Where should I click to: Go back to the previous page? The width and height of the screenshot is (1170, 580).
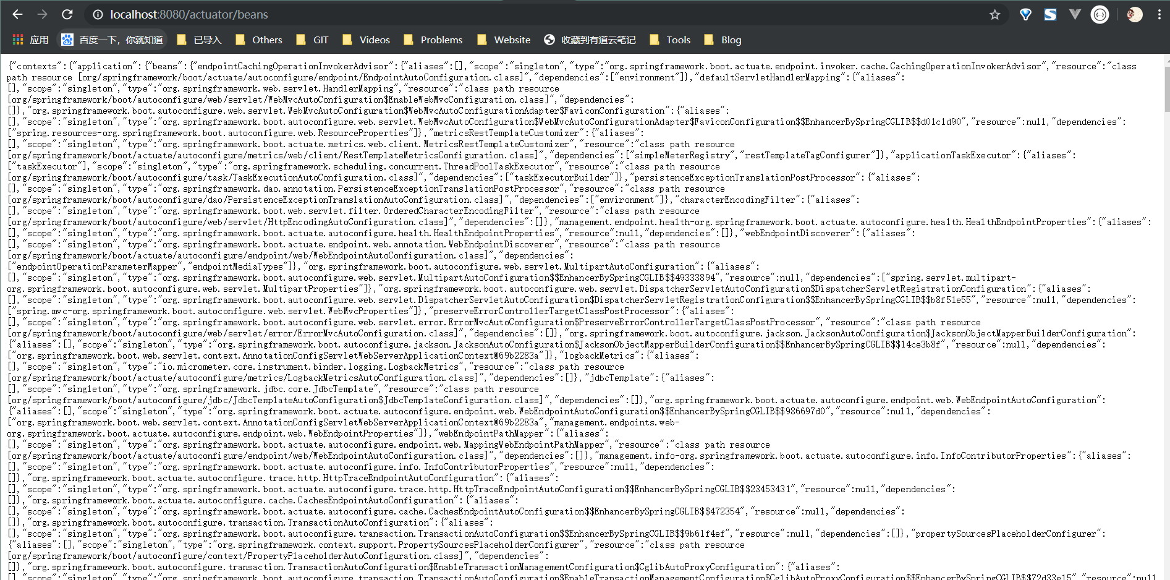17,14
